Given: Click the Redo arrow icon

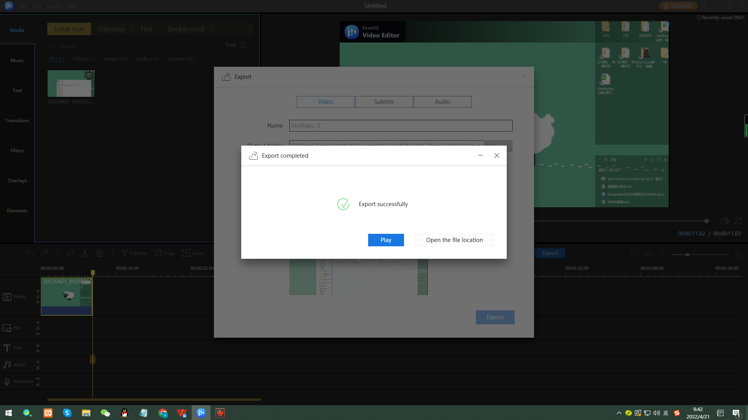Looking at the screenshot, I should 45,253.
